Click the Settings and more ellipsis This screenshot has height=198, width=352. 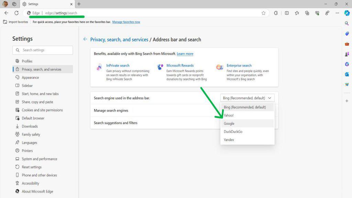337,13
